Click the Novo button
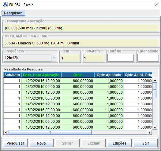This screenshot has width=161, height=151. tap(41, 143)
